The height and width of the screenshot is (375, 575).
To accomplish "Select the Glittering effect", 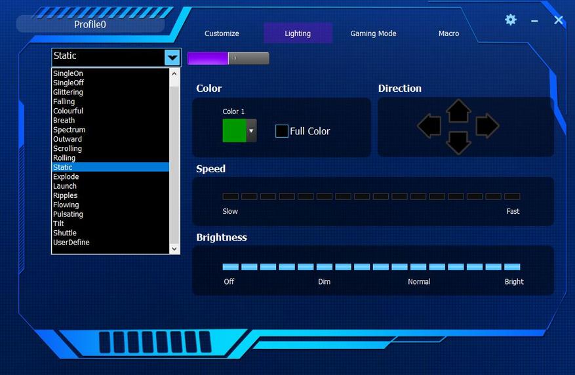I will point(111,92).
